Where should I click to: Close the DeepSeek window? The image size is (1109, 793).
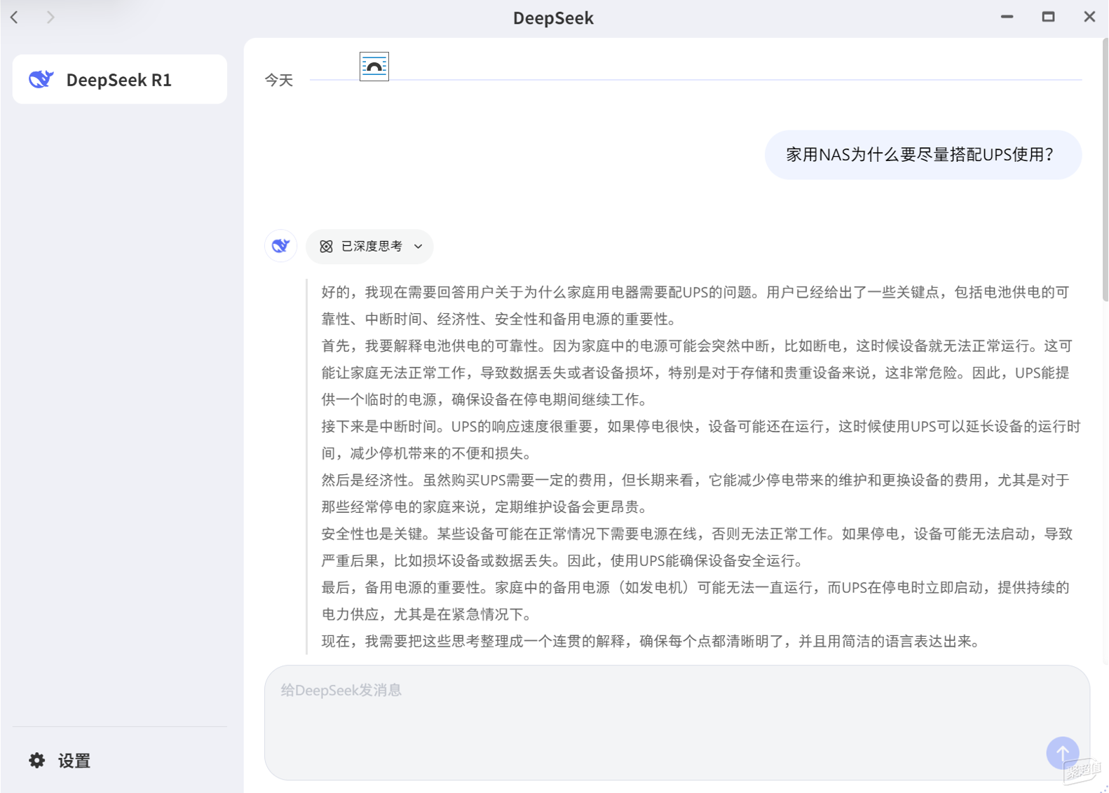(x=1089, y=17)
